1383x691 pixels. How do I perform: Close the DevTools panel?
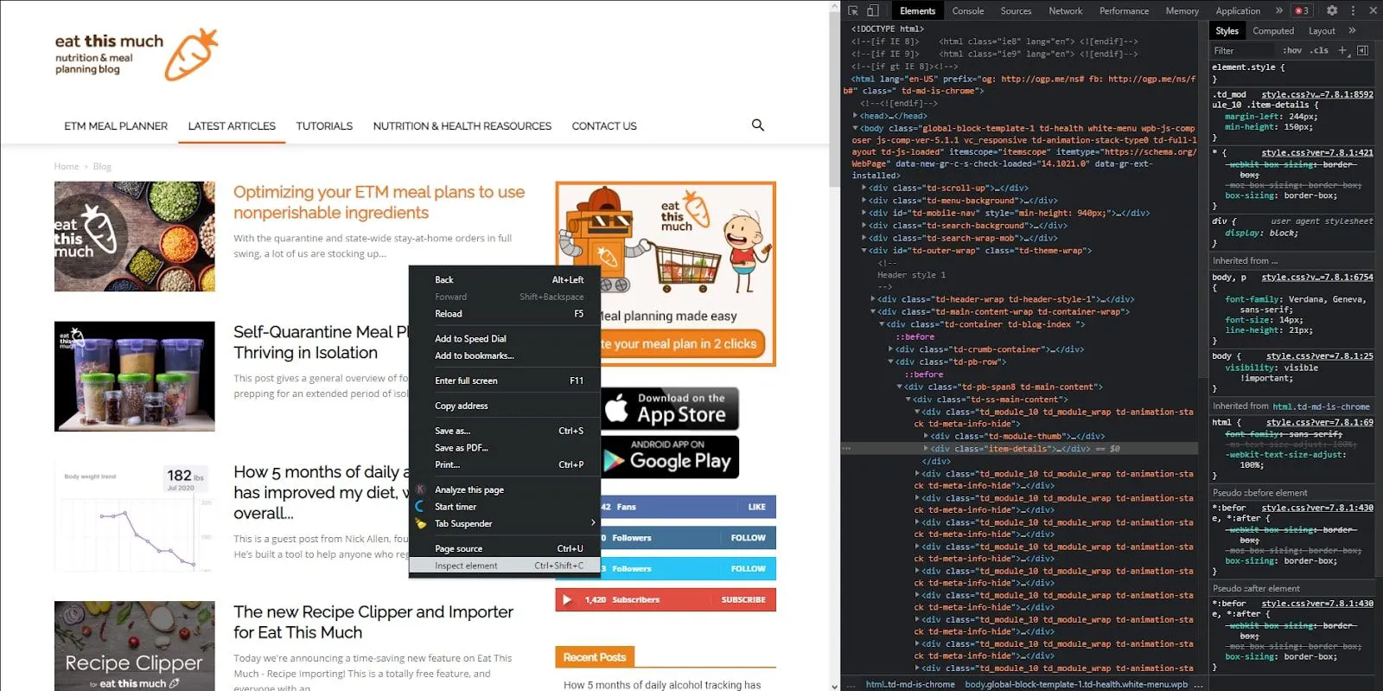point(1373,11)
